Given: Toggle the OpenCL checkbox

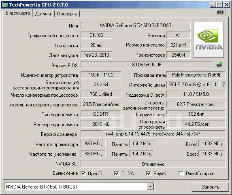Looking at the screenshot, I should pos(83,173).
